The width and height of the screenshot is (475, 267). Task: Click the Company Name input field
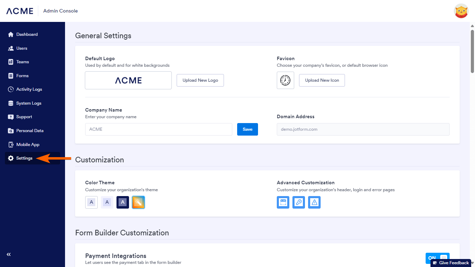point(159,129)
